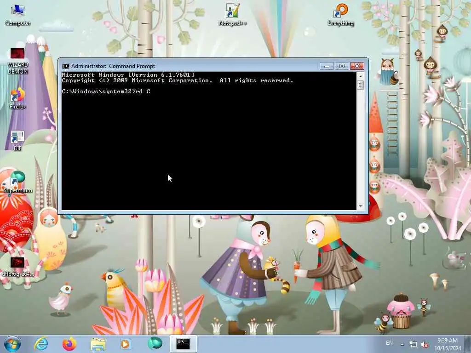The height and width of the screenshot is (353, 471).
Task: Select the Firefox desktop shortcut
Action: click(x=18, y=98)
